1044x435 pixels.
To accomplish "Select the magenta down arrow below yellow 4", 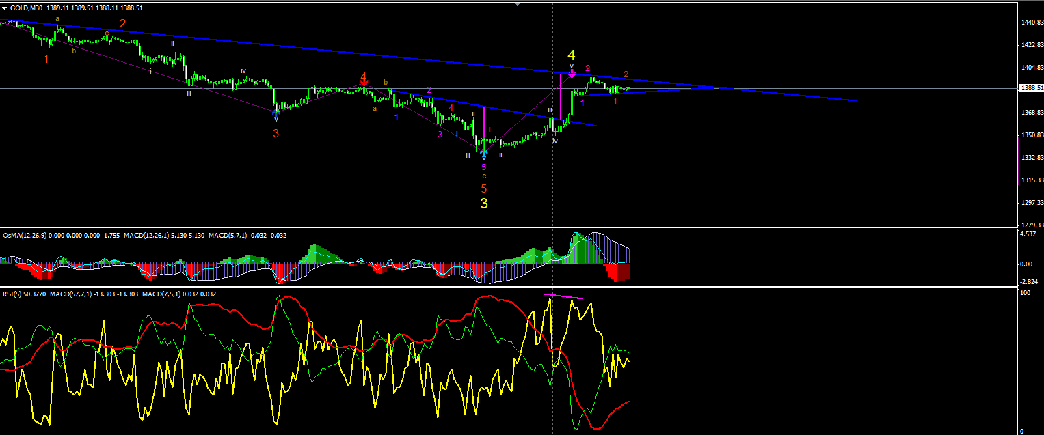I will point(572,72).
